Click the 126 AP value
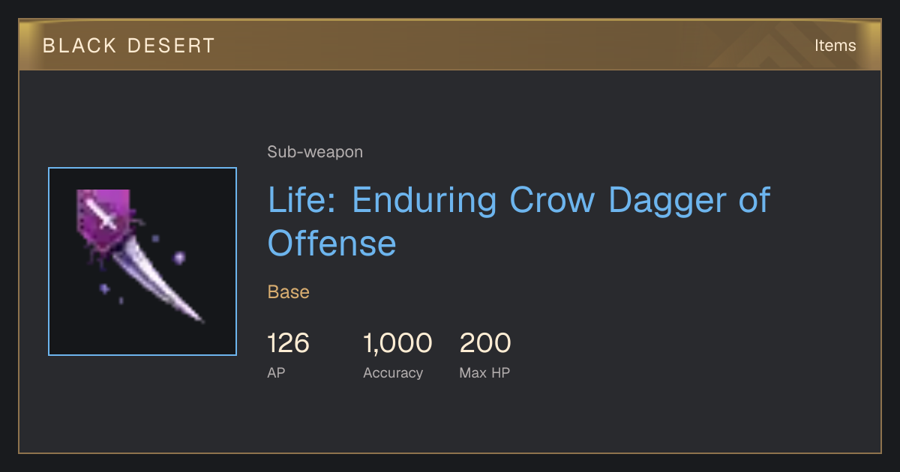Screen dimensions: 900x472 click(x=289, y=343)
